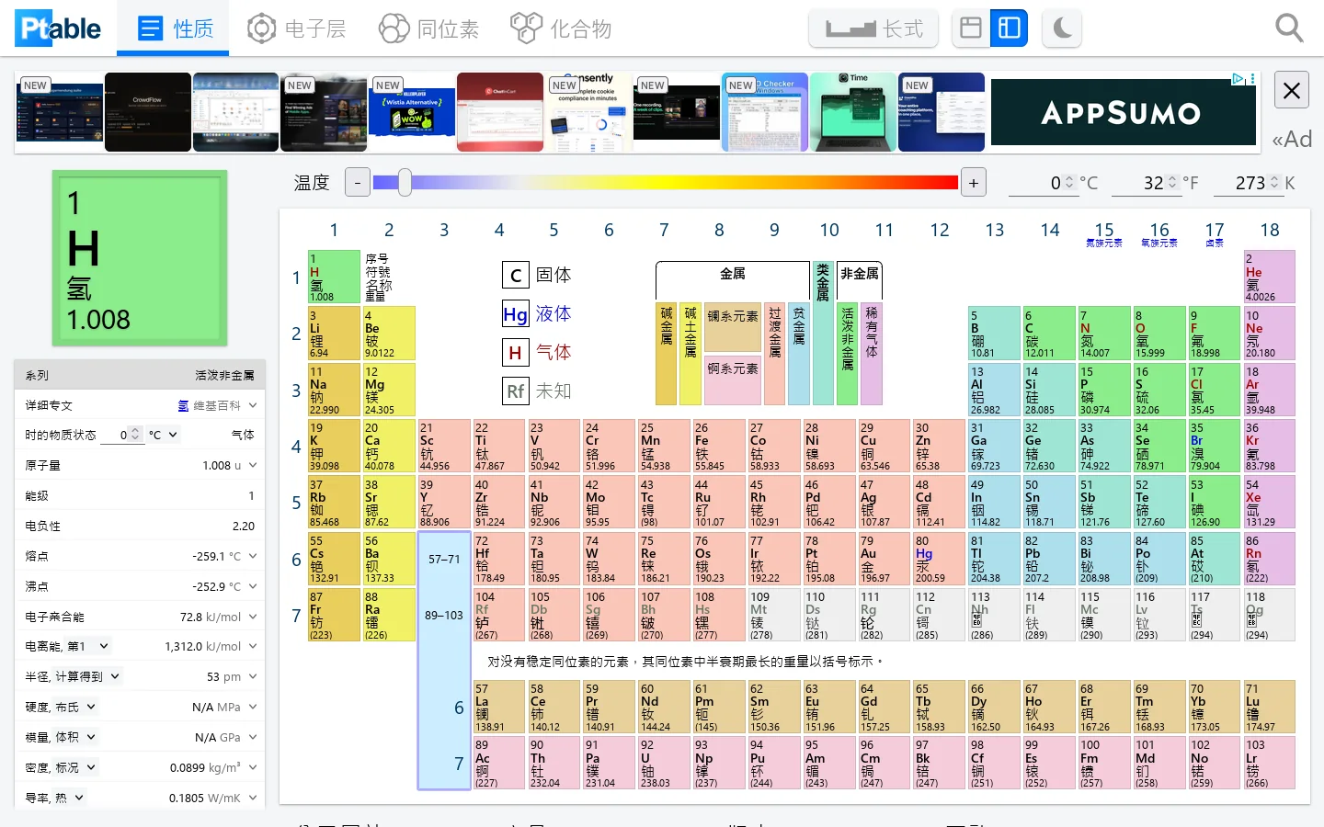
Task: Expand the 原子量 row chevron
Action: [x=253, y=466]
